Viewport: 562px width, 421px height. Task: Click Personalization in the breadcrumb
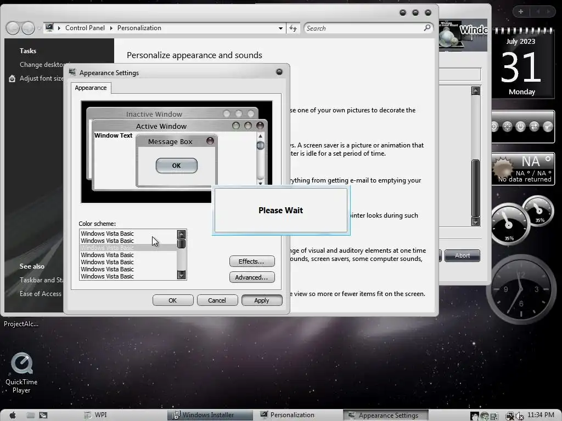pos(139,28)
